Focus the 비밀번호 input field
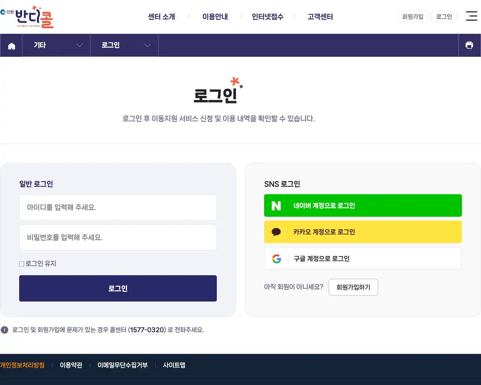The height and width of the screenshot is (385, 481). pyautogui.click(x=118, y=238)
